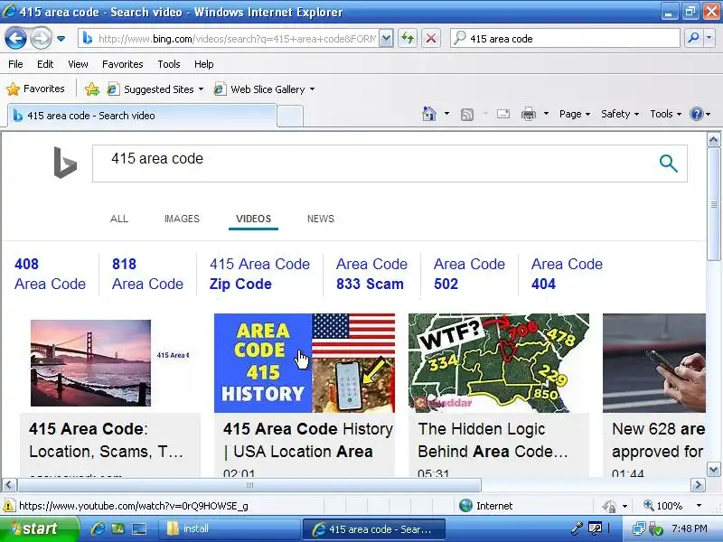
Task: Click the RSS feeds icon
Action: click(467, 115)
